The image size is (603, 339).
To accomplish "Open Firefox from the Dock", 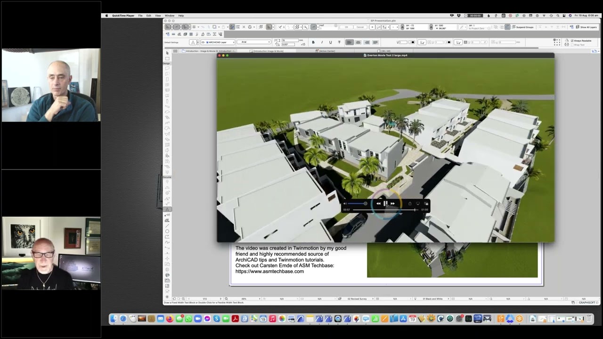I will pos(170,319).
